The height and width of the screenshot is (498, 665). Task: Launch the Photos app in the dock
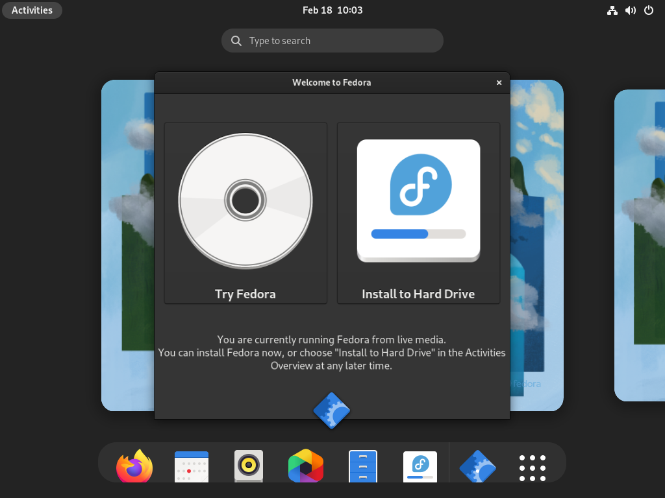306,466
